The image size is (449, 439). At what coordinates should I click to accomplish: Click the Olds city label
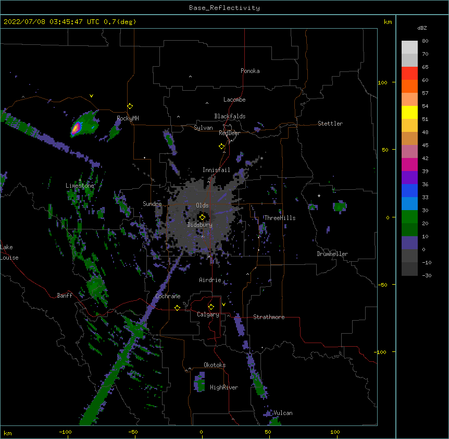click(202, 205)
